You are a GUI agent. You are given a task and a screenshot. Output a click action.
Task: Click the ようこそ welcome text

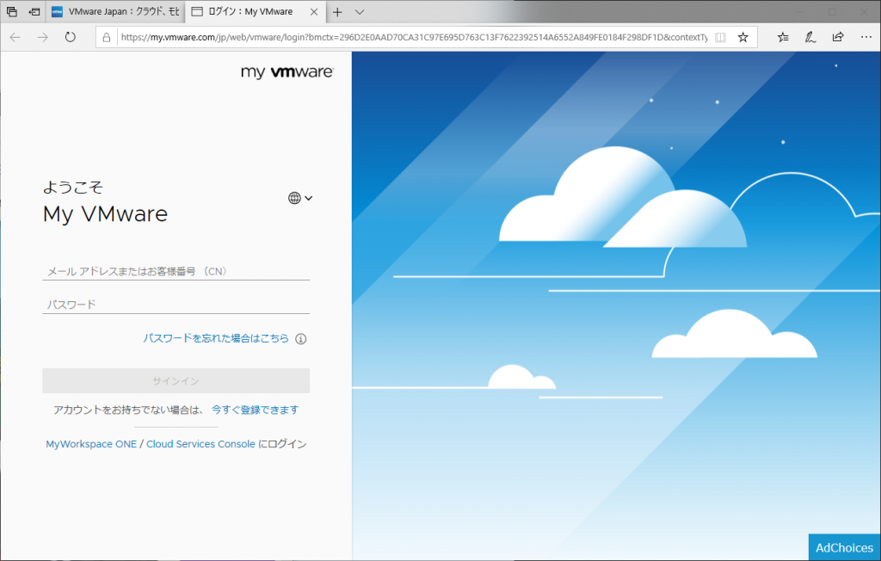coord(73,188)
